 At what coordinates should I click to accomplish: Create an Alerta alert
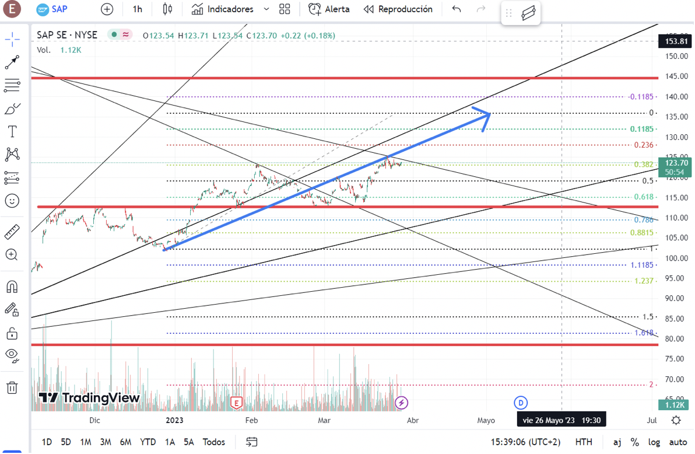click(329, 9)
